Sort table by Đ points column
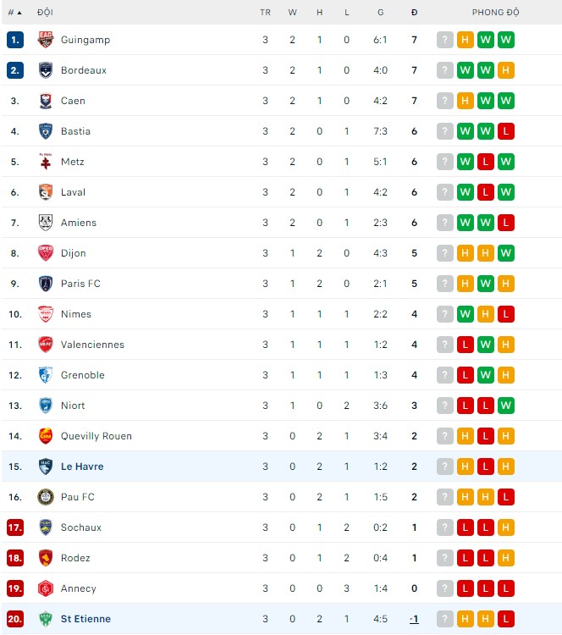This screenshot has width=562, height=635. click(414, 13)
